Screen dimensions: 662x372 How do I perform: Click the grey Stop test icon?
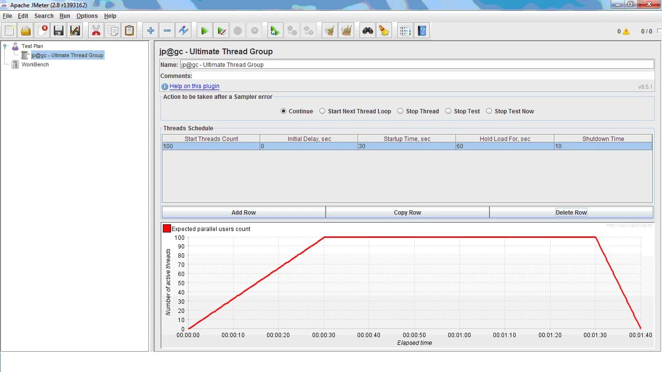click(x=238, y=31)
